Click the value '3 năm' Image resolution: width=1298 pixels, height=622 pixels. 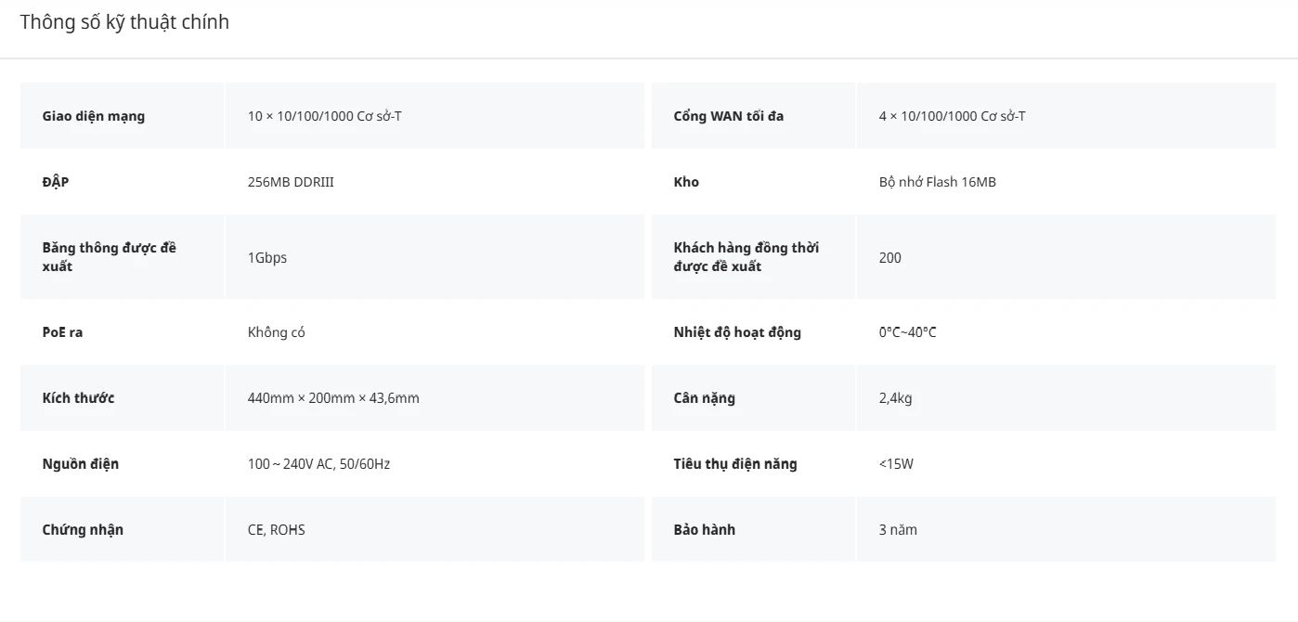(x=898, y=530)
